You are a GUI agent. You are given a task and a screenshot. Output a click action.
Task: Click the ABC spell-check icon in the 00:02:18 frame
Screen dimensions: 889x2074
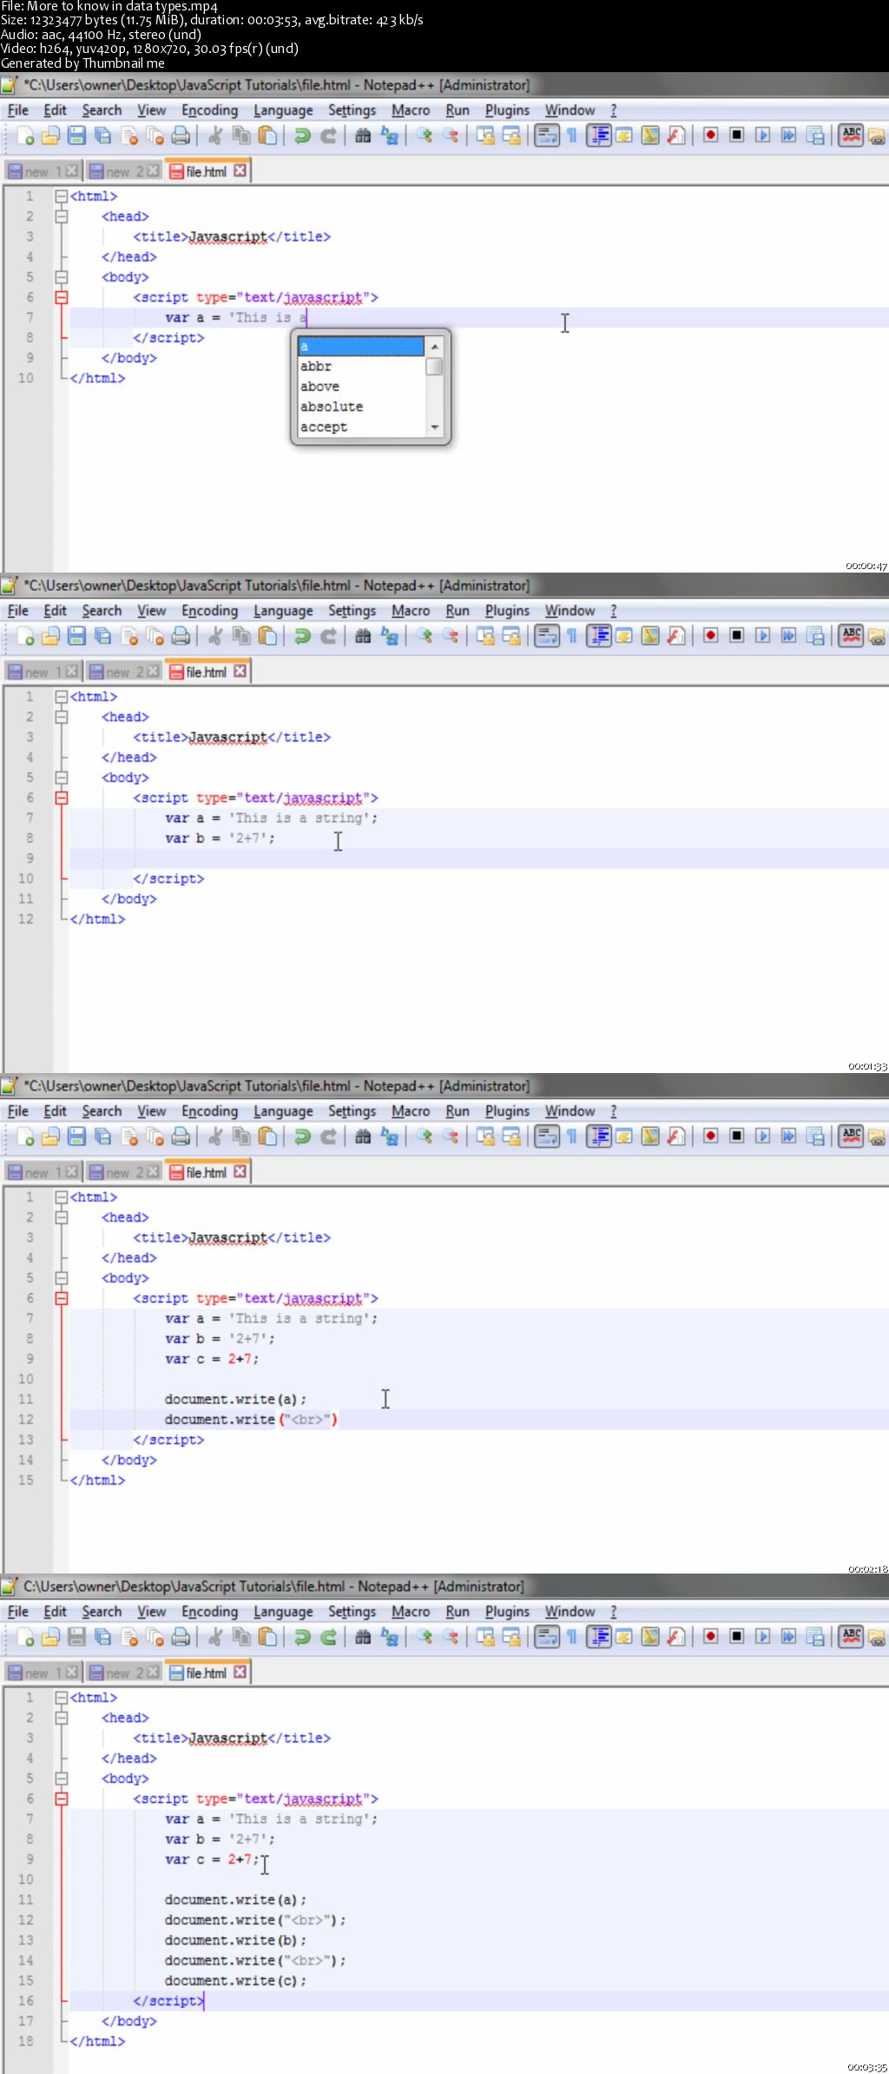pyautogui.click(x=851, y=1136)
